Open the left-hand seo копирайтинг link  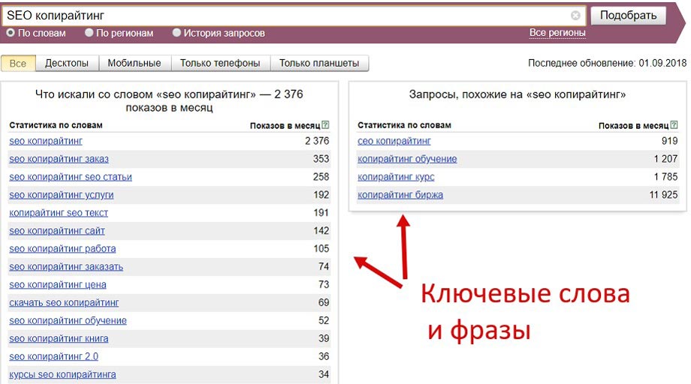(46, 141)
